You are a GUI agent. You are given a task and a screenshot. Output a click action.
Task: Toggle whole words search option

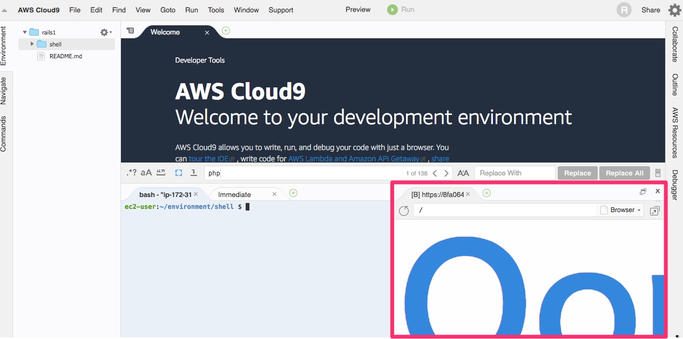161,173
